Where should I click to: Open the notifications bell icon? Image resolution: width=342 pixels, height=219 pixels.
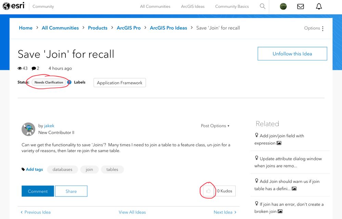pos(319,6)
